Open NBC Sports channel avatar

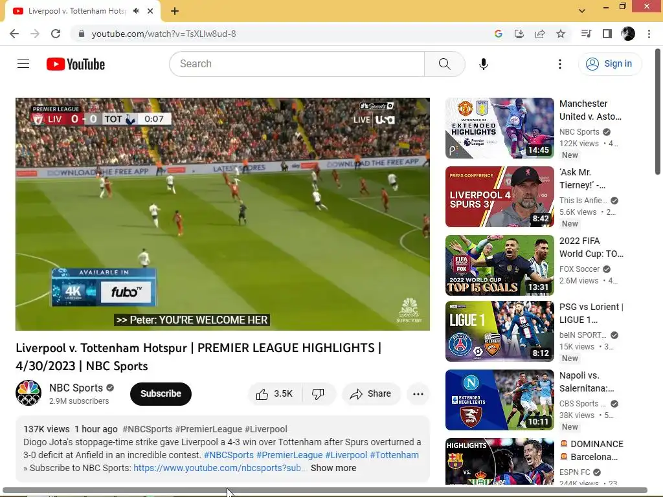28,393
